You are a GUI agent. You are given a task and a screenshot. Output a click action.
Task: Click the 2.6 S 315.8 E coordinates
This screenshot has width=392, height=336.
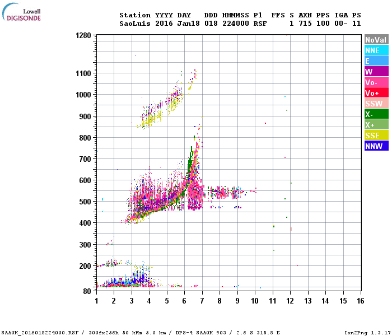click(258, 333)
